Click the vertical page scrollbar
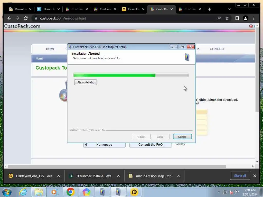 pyautogui.click(x=257, y=70)
